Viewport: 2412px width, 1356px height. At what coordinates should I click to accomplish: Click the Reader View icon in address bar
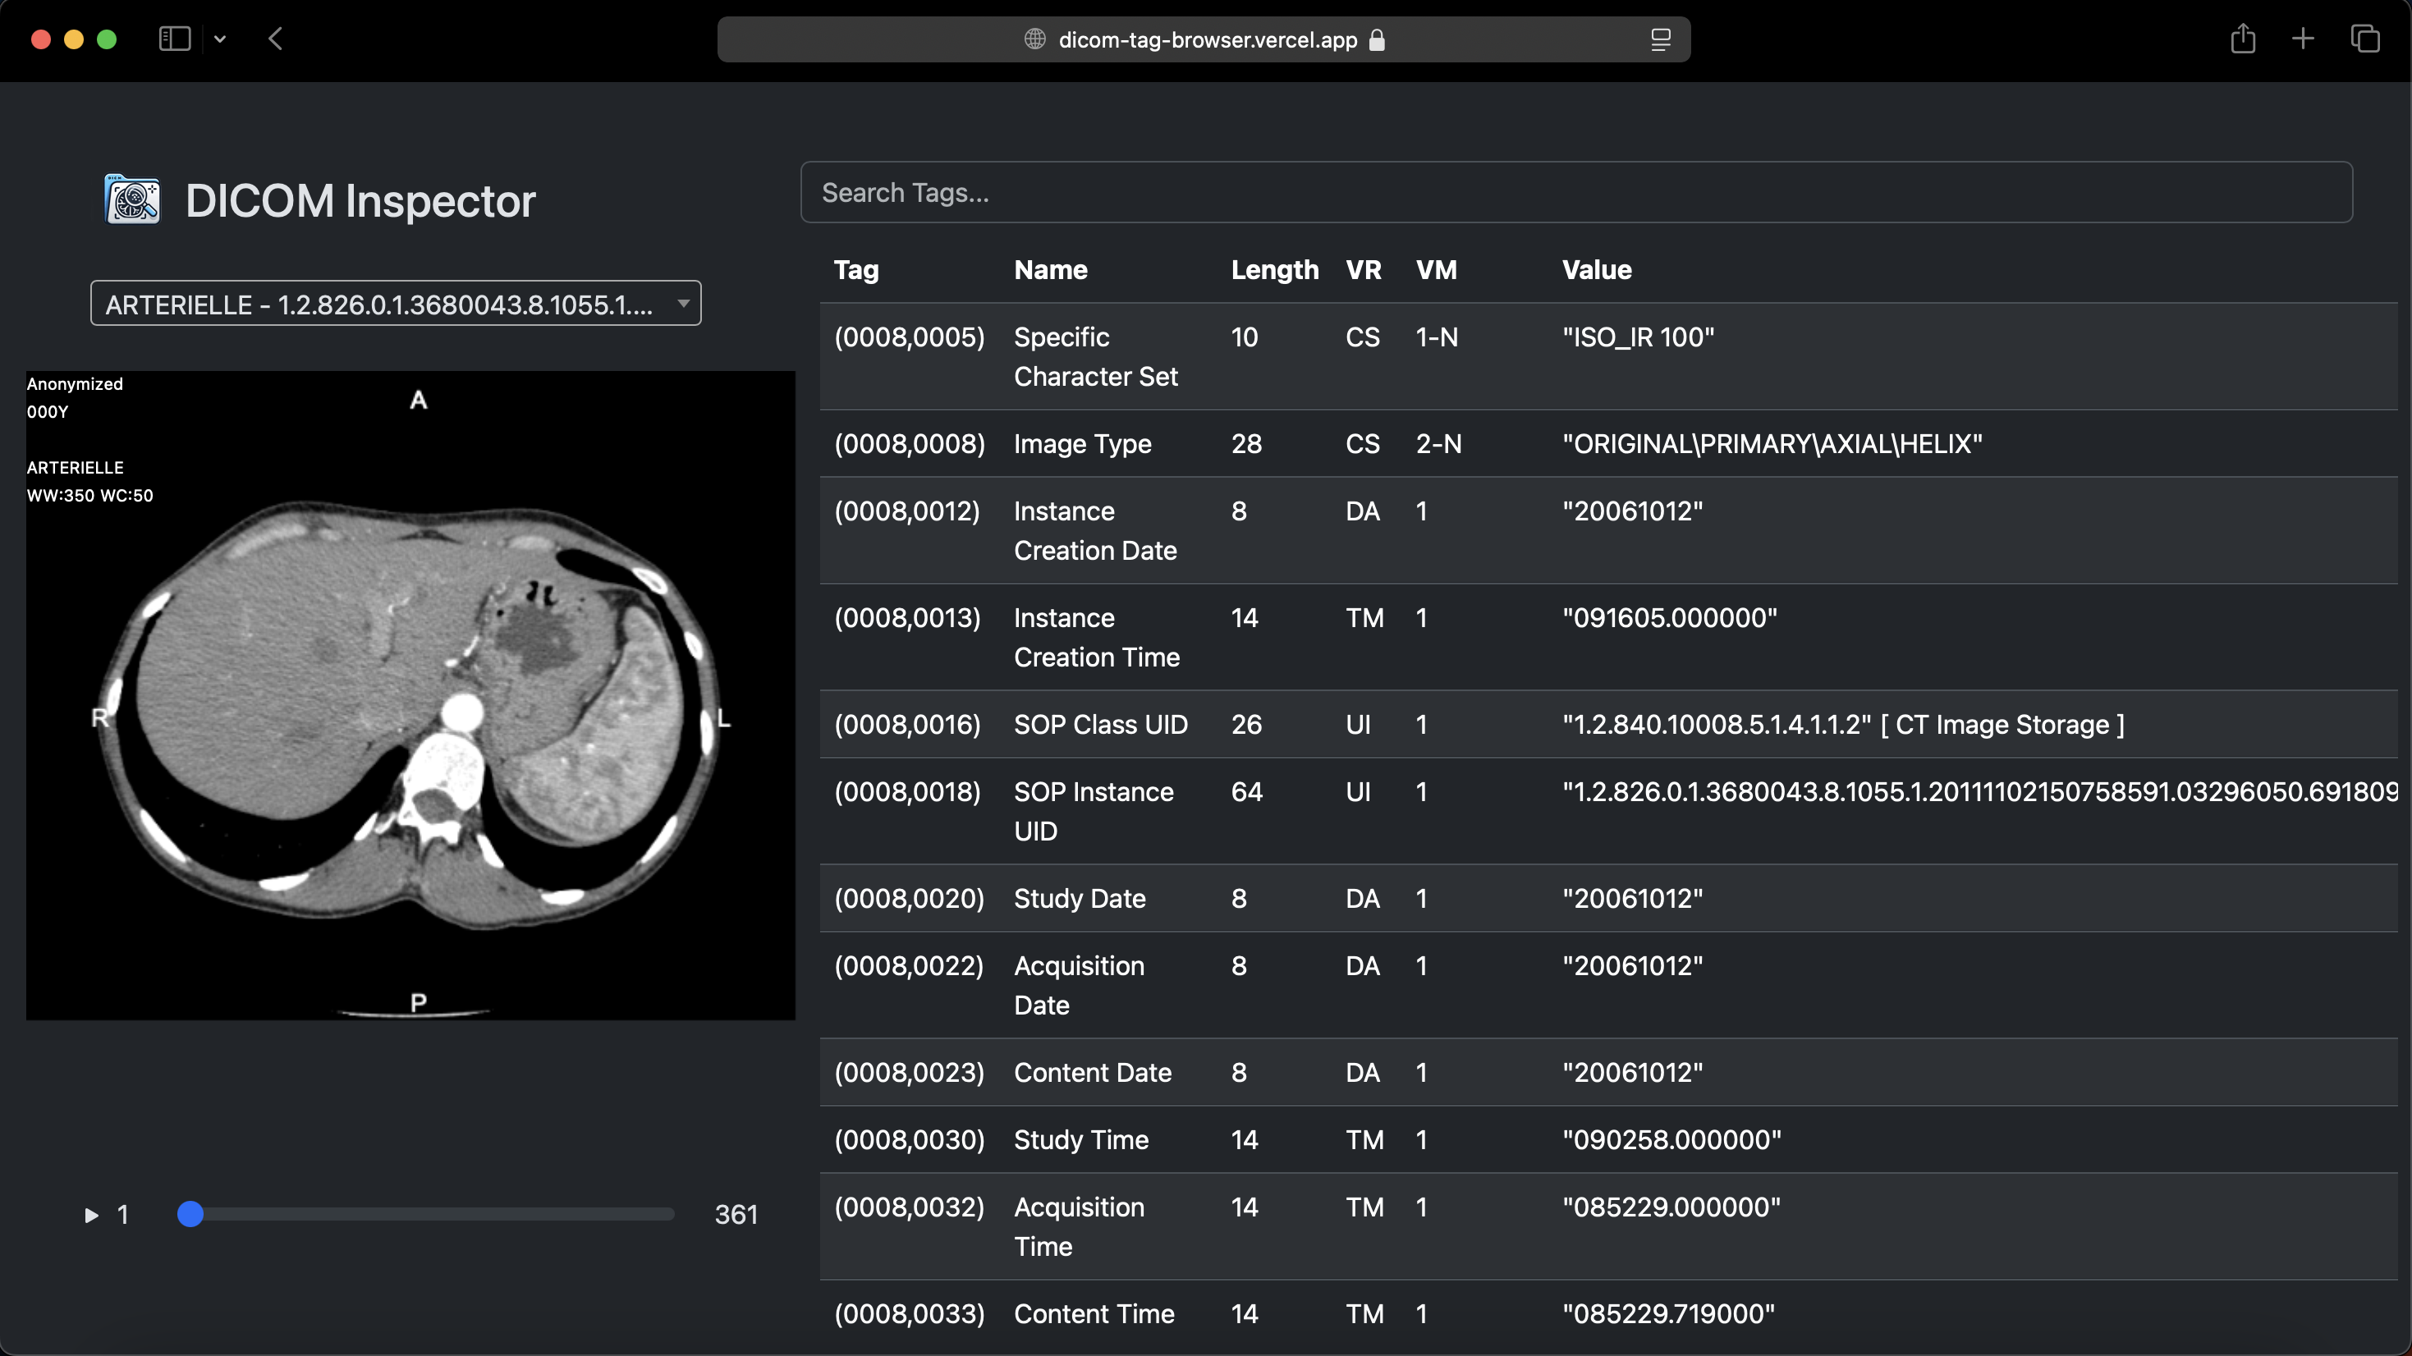coord(1660,39)
